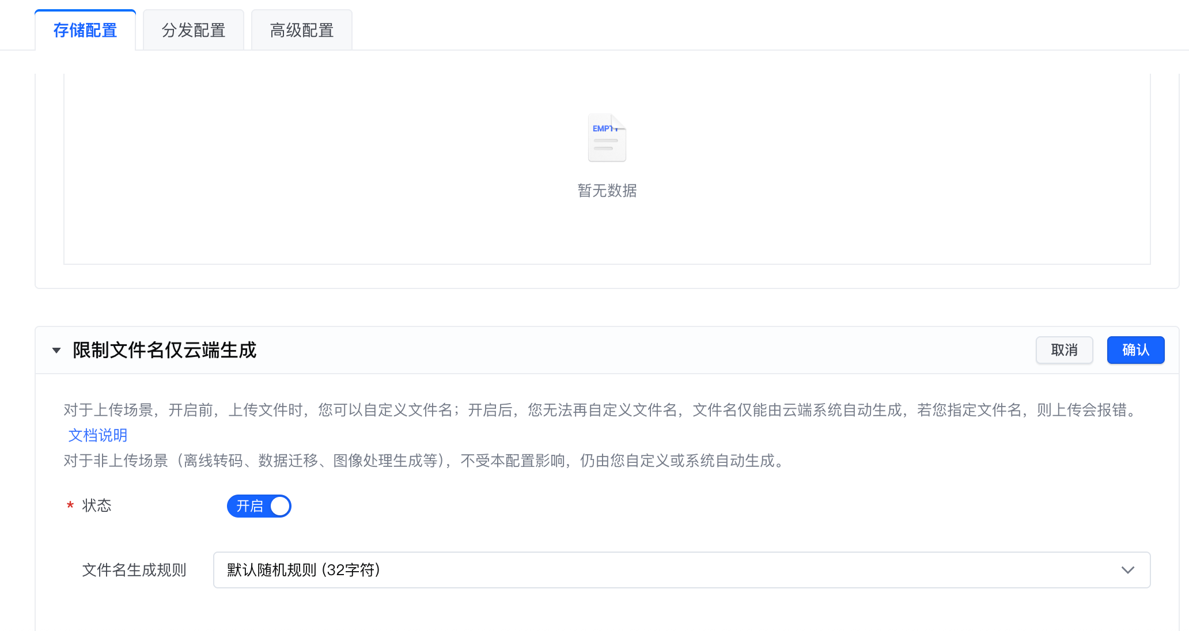Click the 对于非上传场景 description paragraph
Viewport: 1189px width, 631px height.
pos(423,461)
